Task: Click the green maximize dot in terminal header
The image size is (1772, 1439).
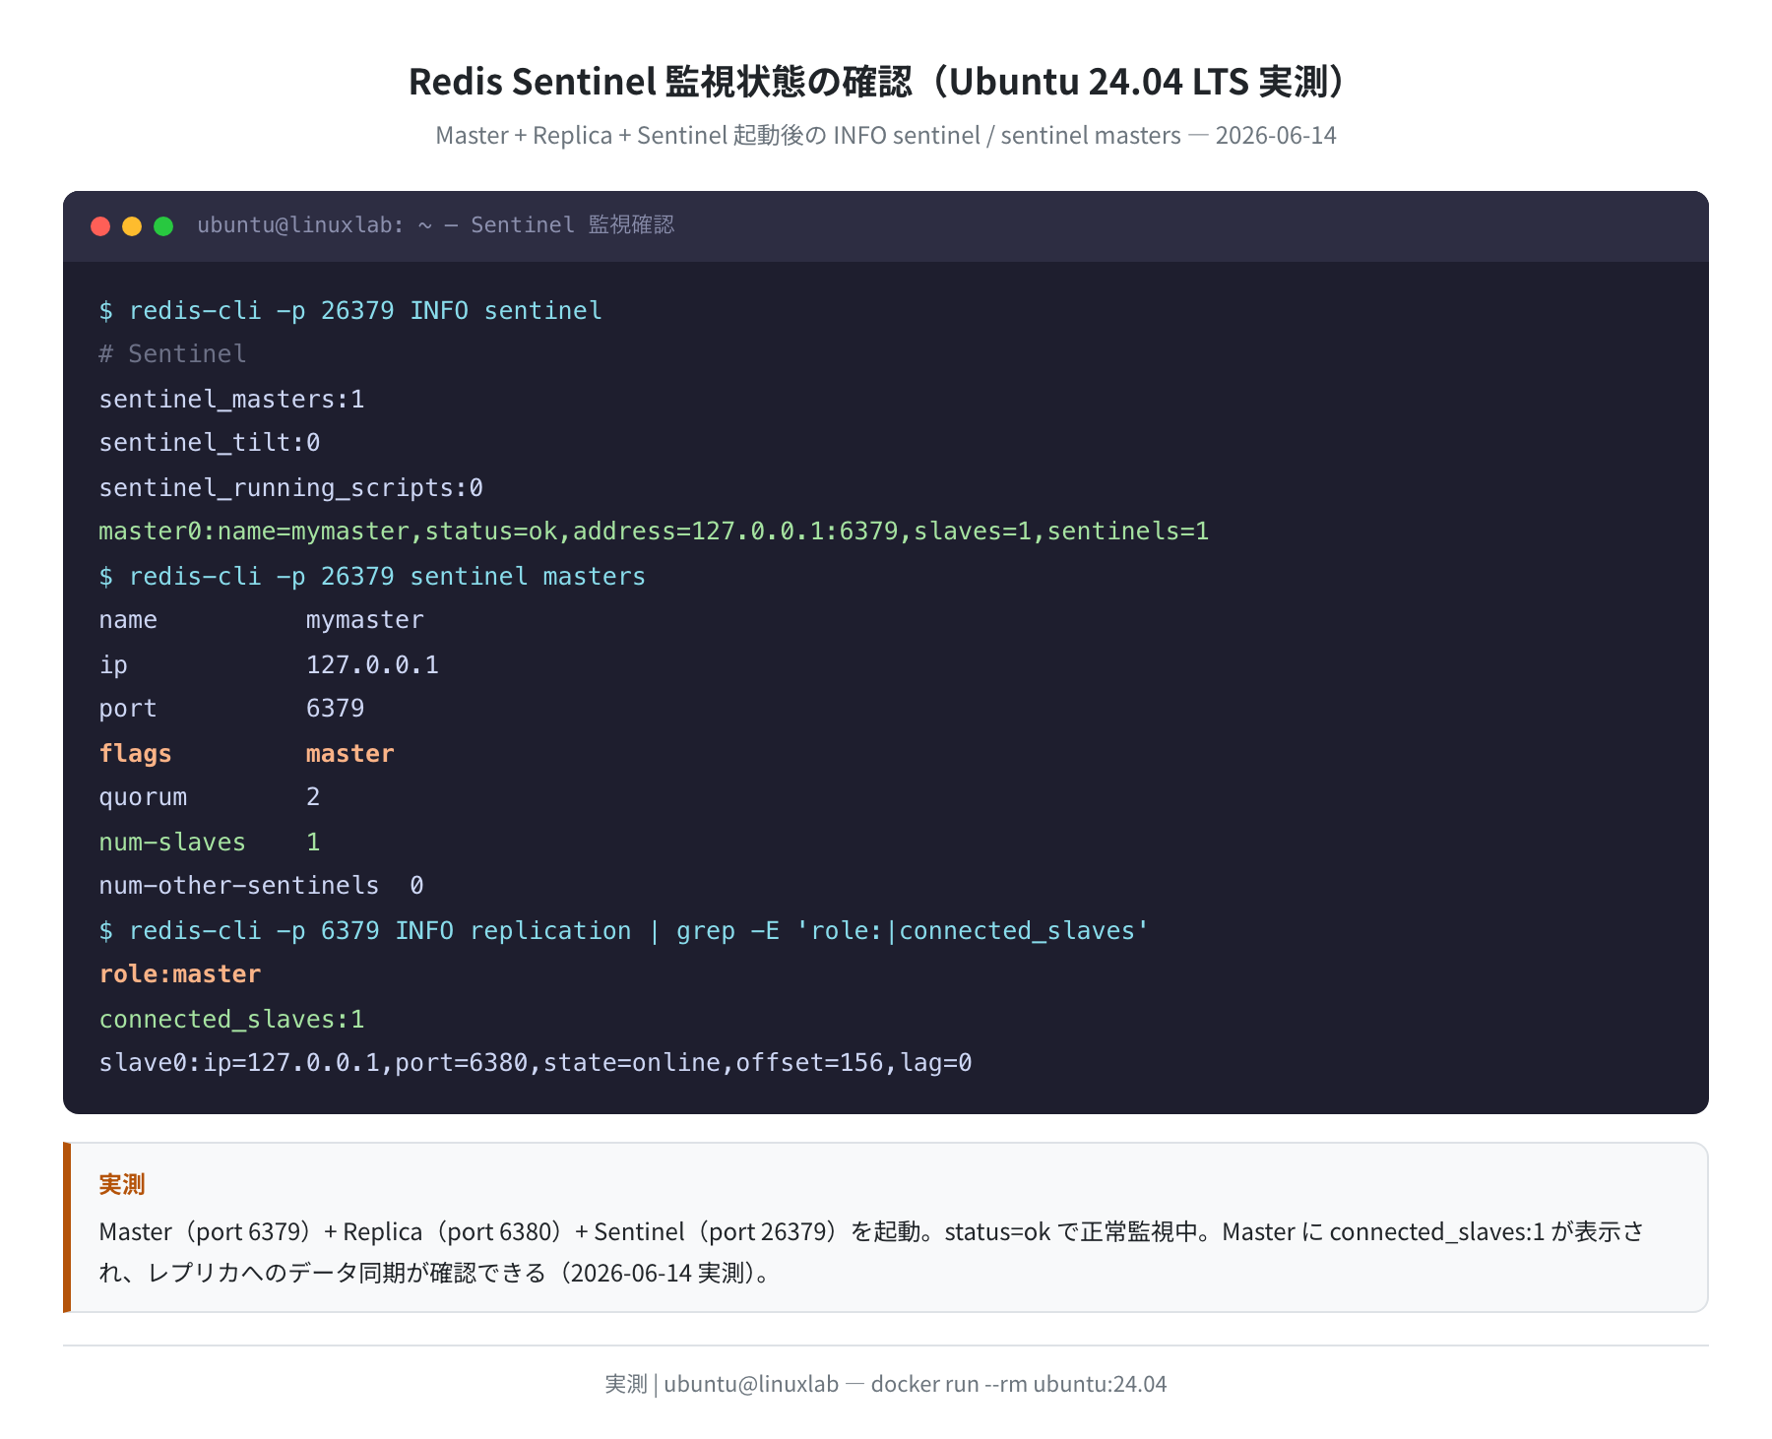Action: tap(163, 226)
